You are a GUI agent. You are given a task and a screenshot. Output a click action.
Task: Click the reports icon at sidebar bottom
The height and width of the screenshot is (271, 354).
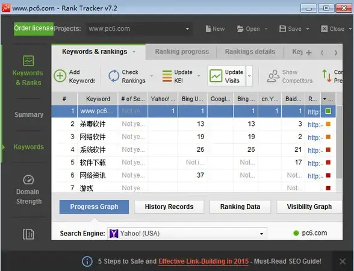click(28, 234)
